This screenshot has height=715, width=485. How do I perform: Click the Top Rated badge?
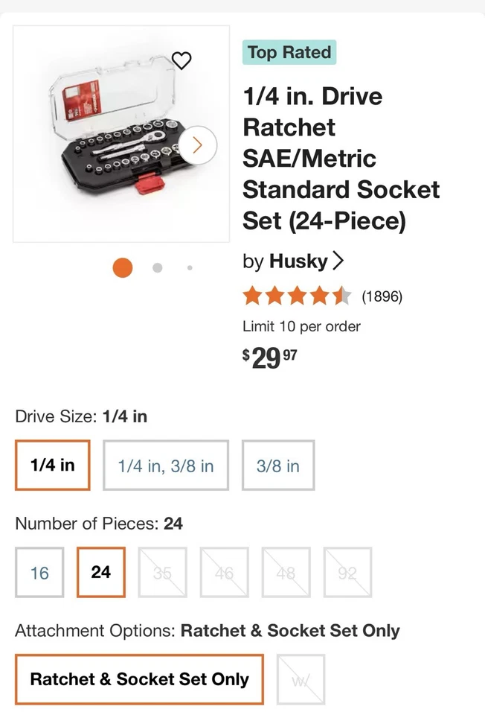point(289,52)
